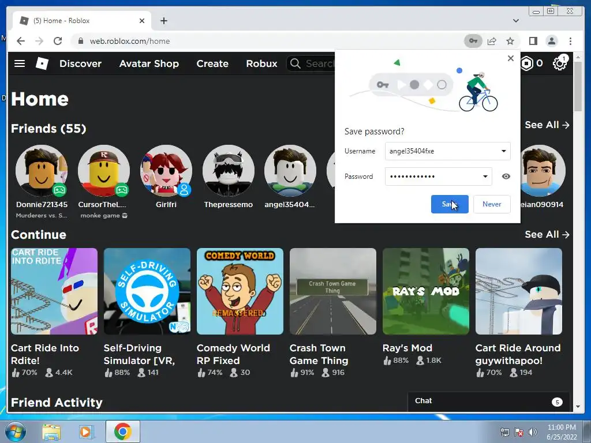The height and width of the screenshot is (443, 591).
Task: Click the Chrome taskbar icon
Action: click(x=123, y=431)
